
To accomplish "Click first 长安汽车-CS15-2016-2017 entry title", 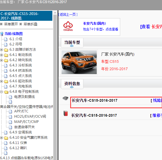I will 94,100.
